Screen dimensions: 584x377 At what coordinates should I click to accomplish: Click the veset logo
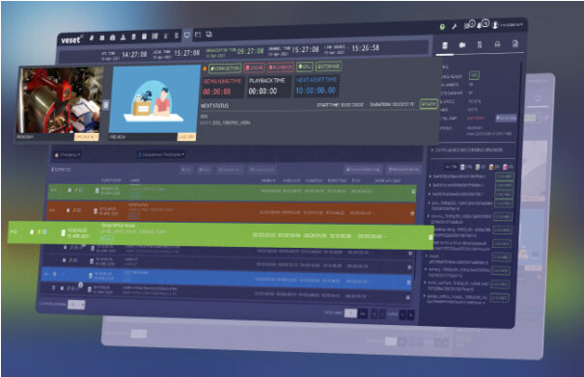click(71, 40)
